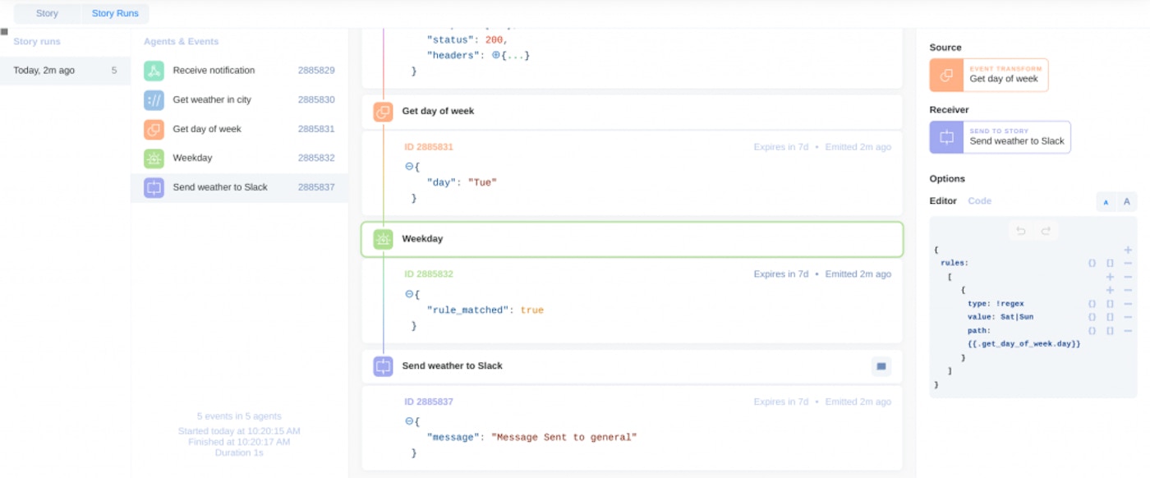Open the Story Runs tab
Viewport: 1150px width, 478px height.
click(x=115, y=14)
